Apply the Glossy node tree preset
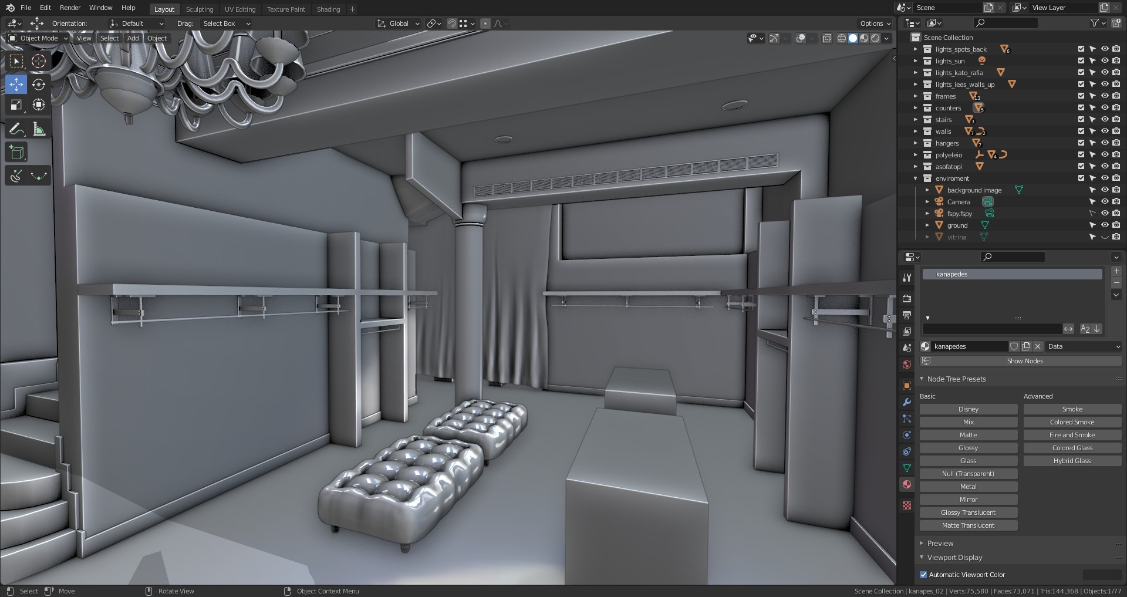 (968, 448)
